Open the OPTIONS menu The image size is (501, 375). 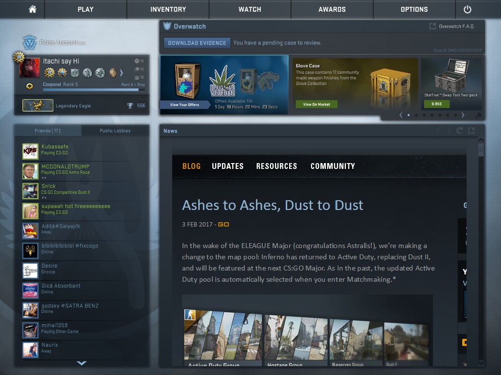[414, 9]
